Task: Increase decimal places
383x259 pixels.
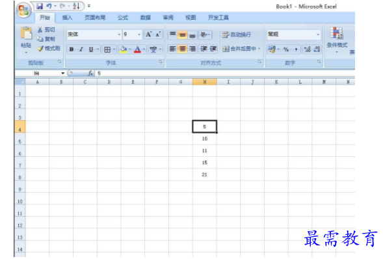Action: pos(307,49)
